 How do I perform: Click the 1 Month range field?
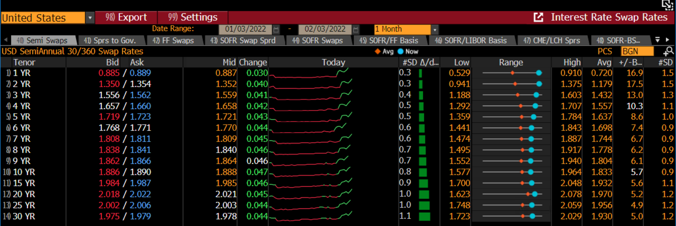click(x=402, y=29)
